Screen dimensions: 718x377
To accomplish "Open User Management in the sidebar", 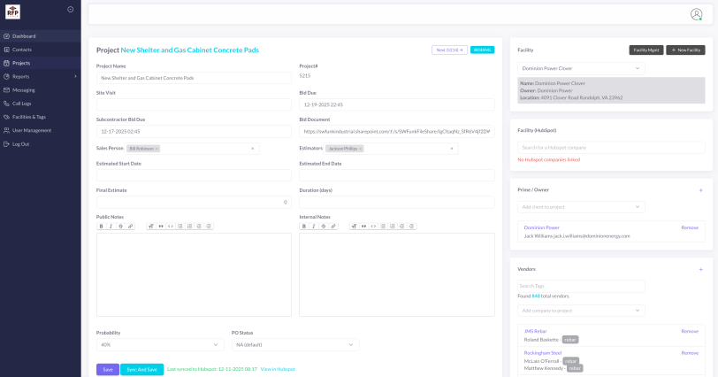I will coord(41,131).
